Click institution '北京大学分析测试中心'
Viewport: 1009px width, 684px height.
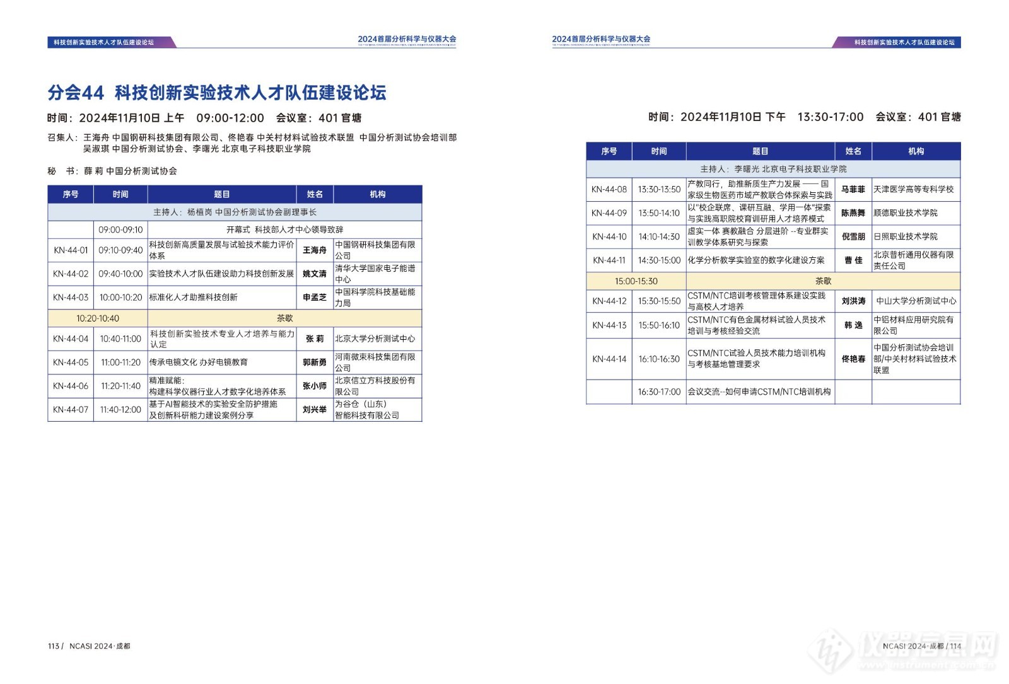click(x=375, y=339)
